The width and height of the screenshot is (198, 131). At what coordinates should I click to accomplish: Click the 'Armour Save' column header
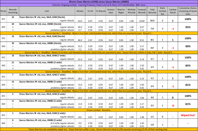(111, 11)
